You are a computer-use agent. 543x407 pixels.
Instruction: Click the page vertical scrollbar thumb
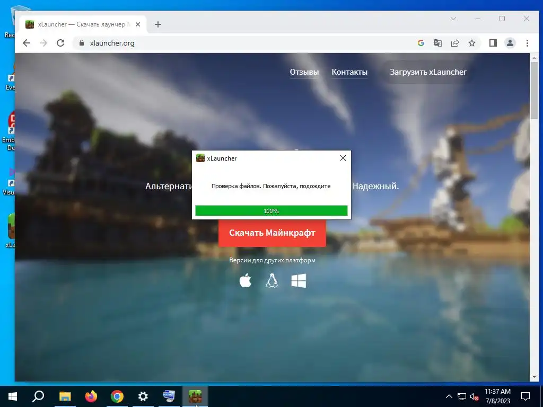(534, 90)
